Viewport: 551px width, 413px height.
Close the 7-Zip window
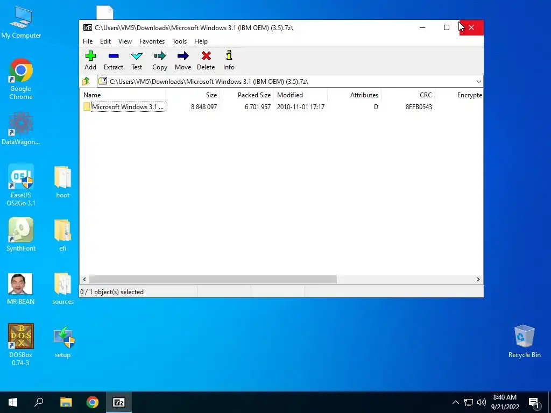pos(471,27)
